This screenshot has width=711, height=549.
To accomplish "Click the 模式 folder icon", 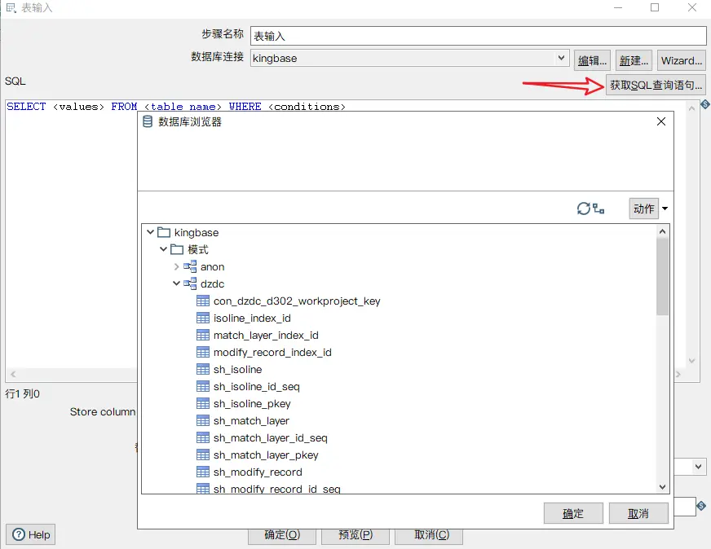I will [177, 249].
